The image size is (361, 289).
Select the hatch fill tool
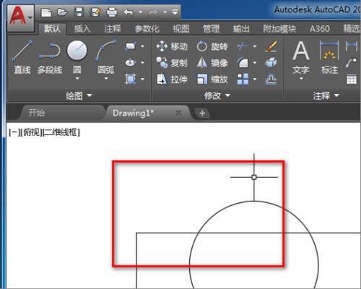point(131,79)
